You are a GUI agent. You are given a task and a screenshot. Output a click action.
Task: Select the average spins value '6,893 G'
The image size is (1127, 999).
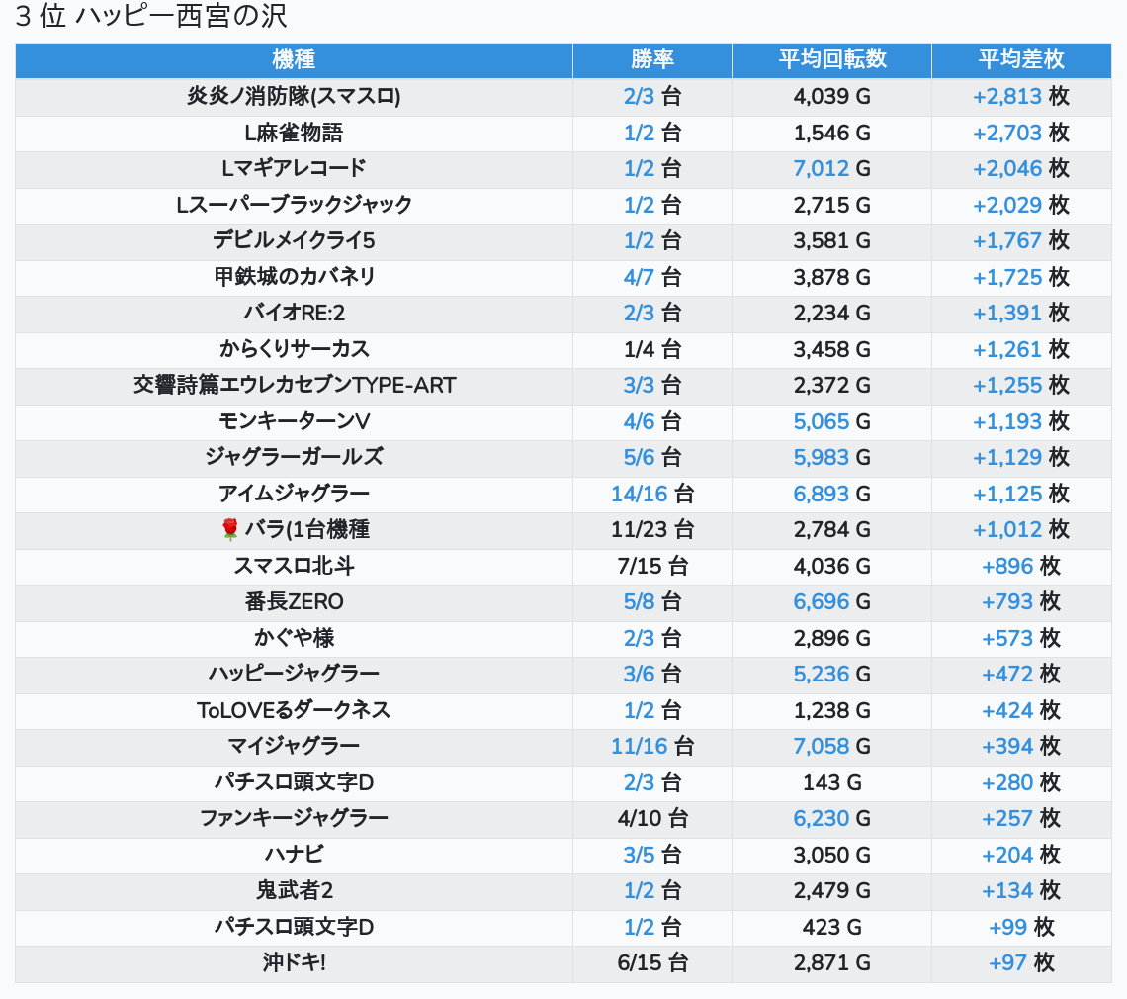[x=832, y=495]
